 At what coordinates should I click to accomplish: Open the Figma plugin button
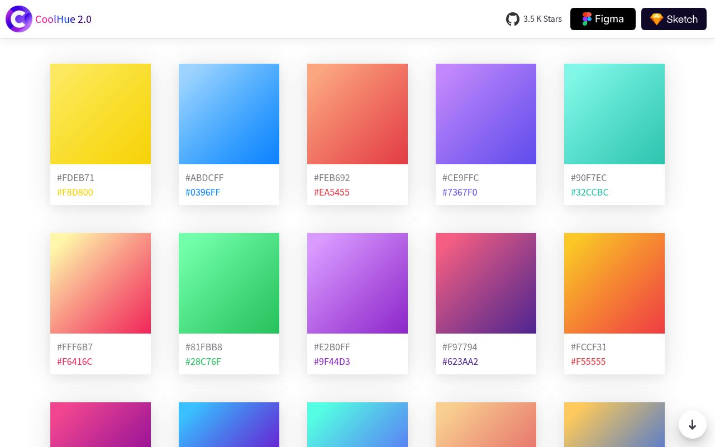603,19
